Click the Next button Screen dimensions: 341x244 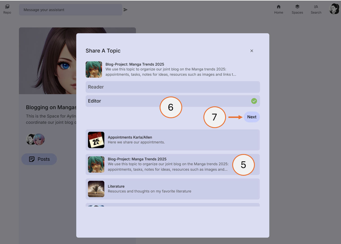pos(251,117)
